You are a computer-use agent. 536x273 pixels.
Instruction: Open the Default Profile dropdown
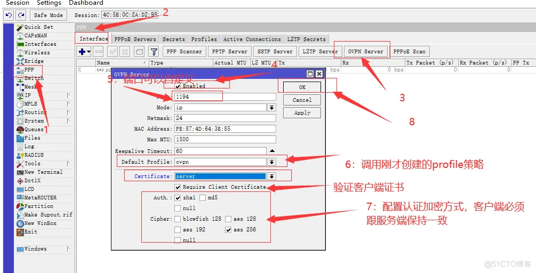click(x=271, y=162)
